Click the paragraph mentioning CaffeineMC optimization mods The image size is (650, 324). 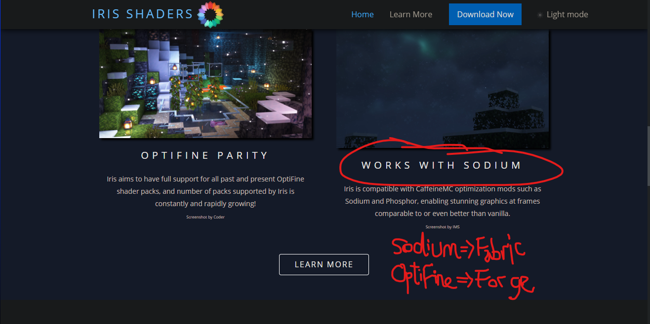point(443,201)
